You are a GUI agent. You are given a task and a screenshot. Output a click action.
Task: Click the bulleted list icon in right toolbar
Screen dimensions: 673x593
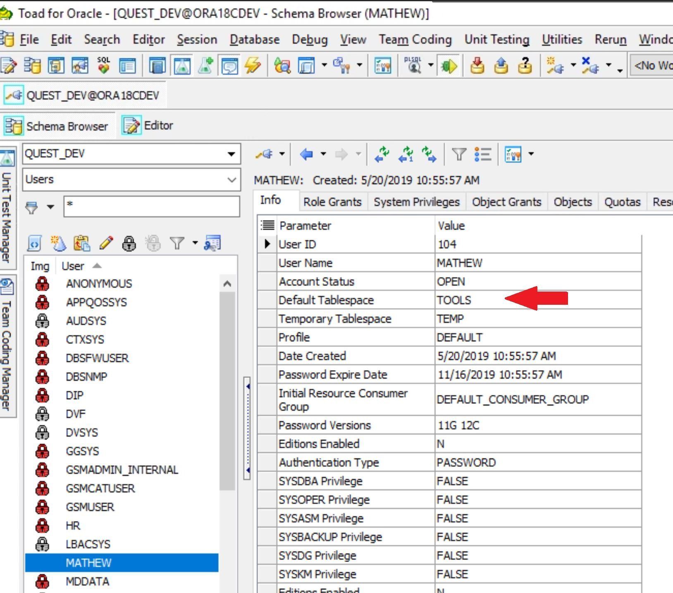(x=483, y=154)
